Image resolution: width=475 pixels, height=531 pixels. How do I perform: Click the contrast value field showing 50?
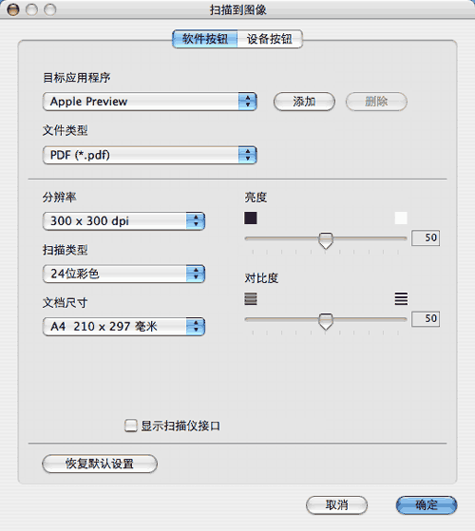(426, 318)
